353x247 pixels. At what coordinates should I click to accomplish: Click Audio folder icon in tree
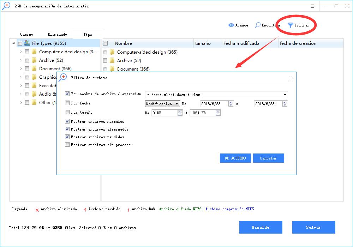34,94
